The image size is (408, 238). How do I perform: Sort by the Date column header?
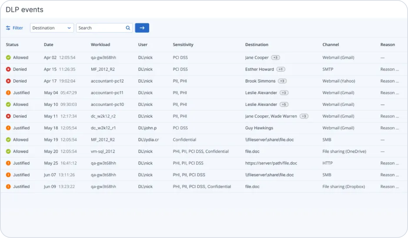(x=49, y=45)
